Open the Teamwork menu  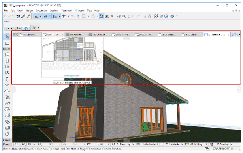tap(67, 10)
